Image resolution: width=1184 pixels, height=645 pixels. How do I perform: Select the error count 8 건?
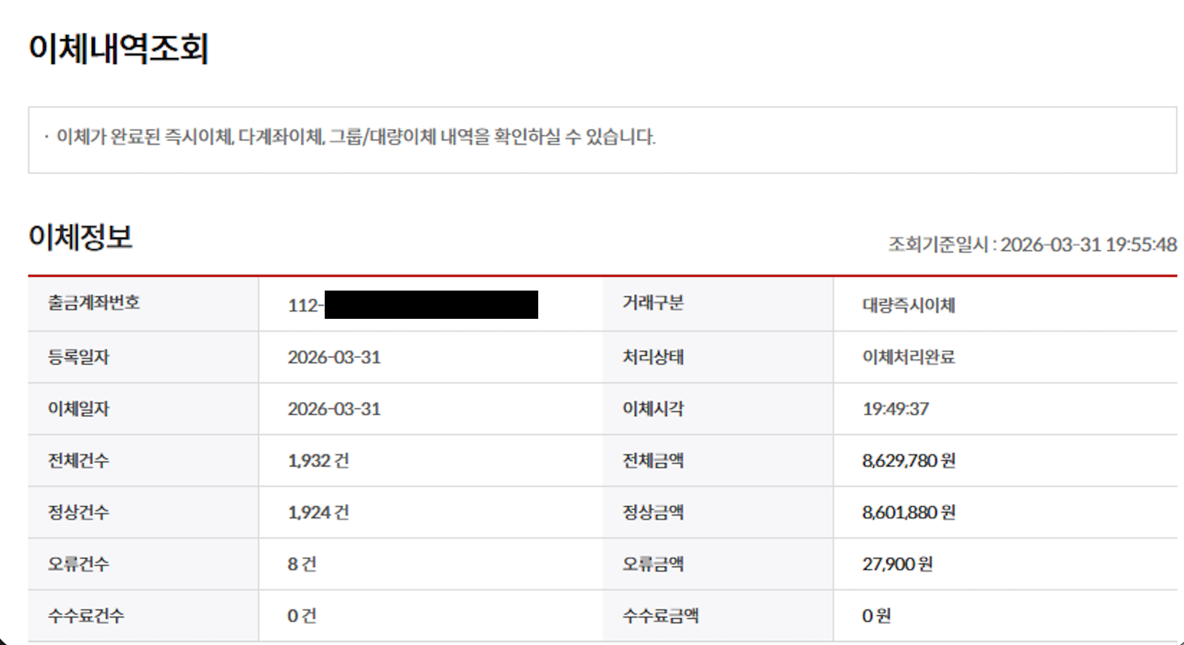(x=302, y=564)
